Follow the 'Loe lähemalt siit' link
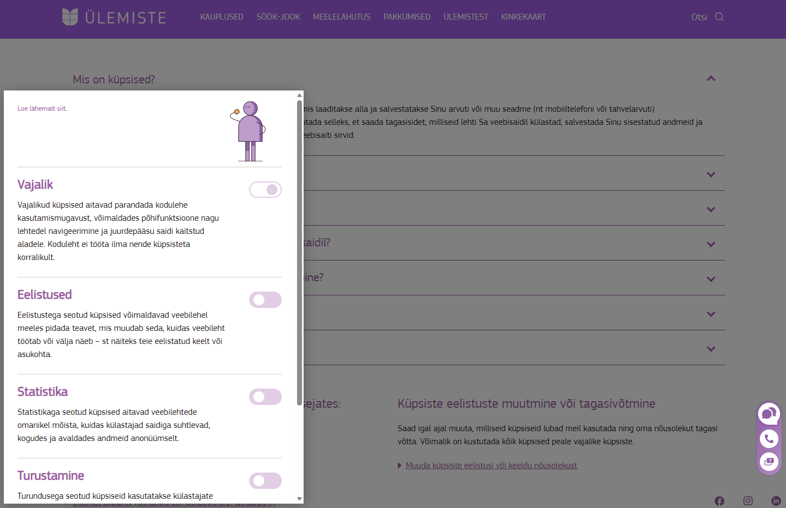Image resolution: width=786 pixels, height=508 pixels. (42, 108)
